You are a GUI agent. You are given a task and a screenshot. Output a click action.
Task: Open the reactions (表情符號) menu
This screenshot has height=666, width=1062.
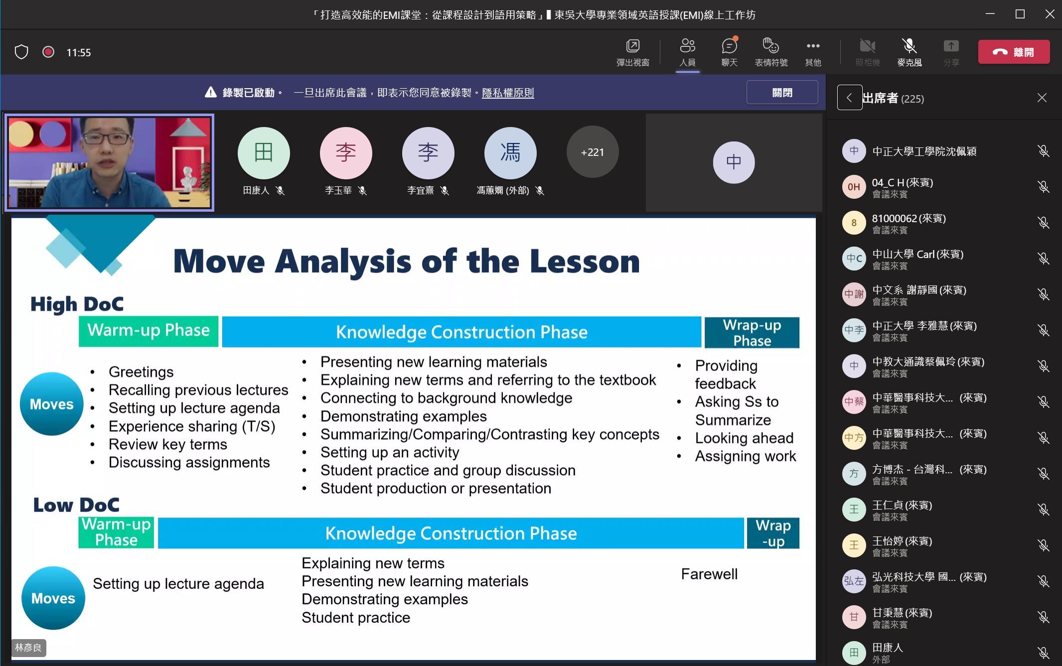[771, 52]
